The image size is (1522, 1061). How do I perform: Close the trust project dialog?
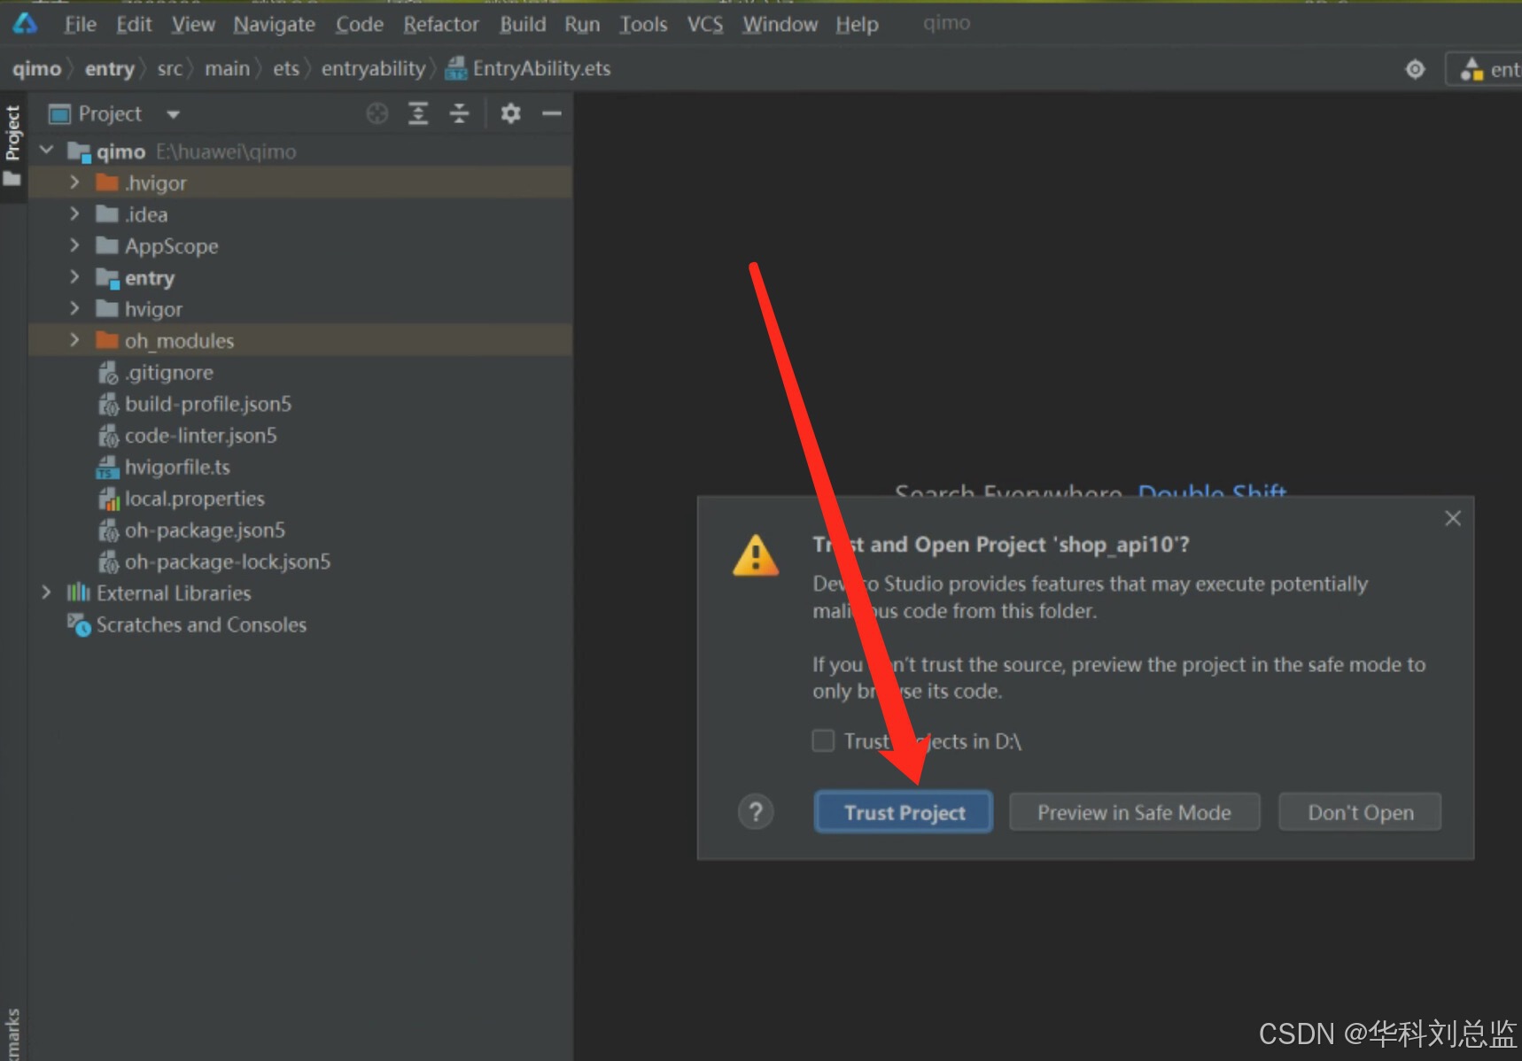pos(1453,518)
